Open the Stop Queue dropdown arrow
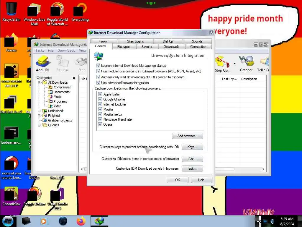This screenshot has height=227, width=302. coord(234,64)
